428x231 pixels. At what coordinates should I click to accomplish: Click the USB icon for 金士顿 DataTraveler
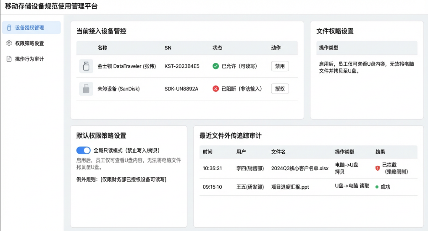[x=86, y=66]
